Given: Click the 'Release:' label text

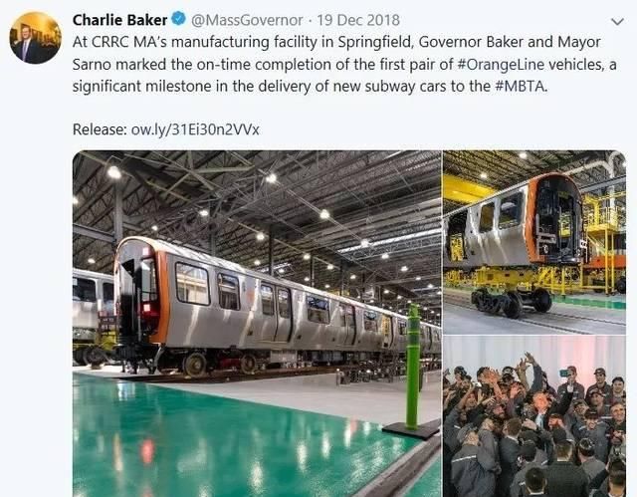Looking at the screenshot, I should (x=100, y=129).
